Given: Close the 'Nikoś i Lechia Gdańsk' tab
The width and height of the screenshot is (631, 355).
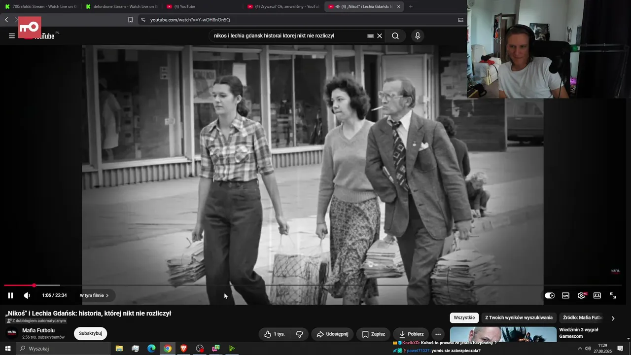Looking at the screenshot, I should pos(398,6).
